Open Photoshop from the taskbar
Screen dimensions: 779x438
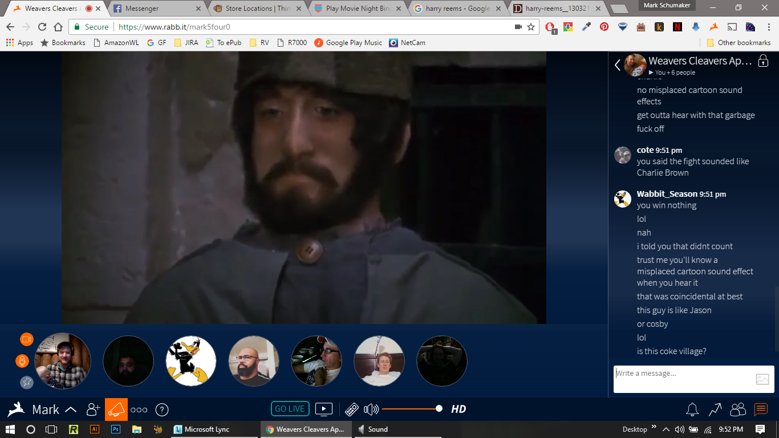pos(116,429)
